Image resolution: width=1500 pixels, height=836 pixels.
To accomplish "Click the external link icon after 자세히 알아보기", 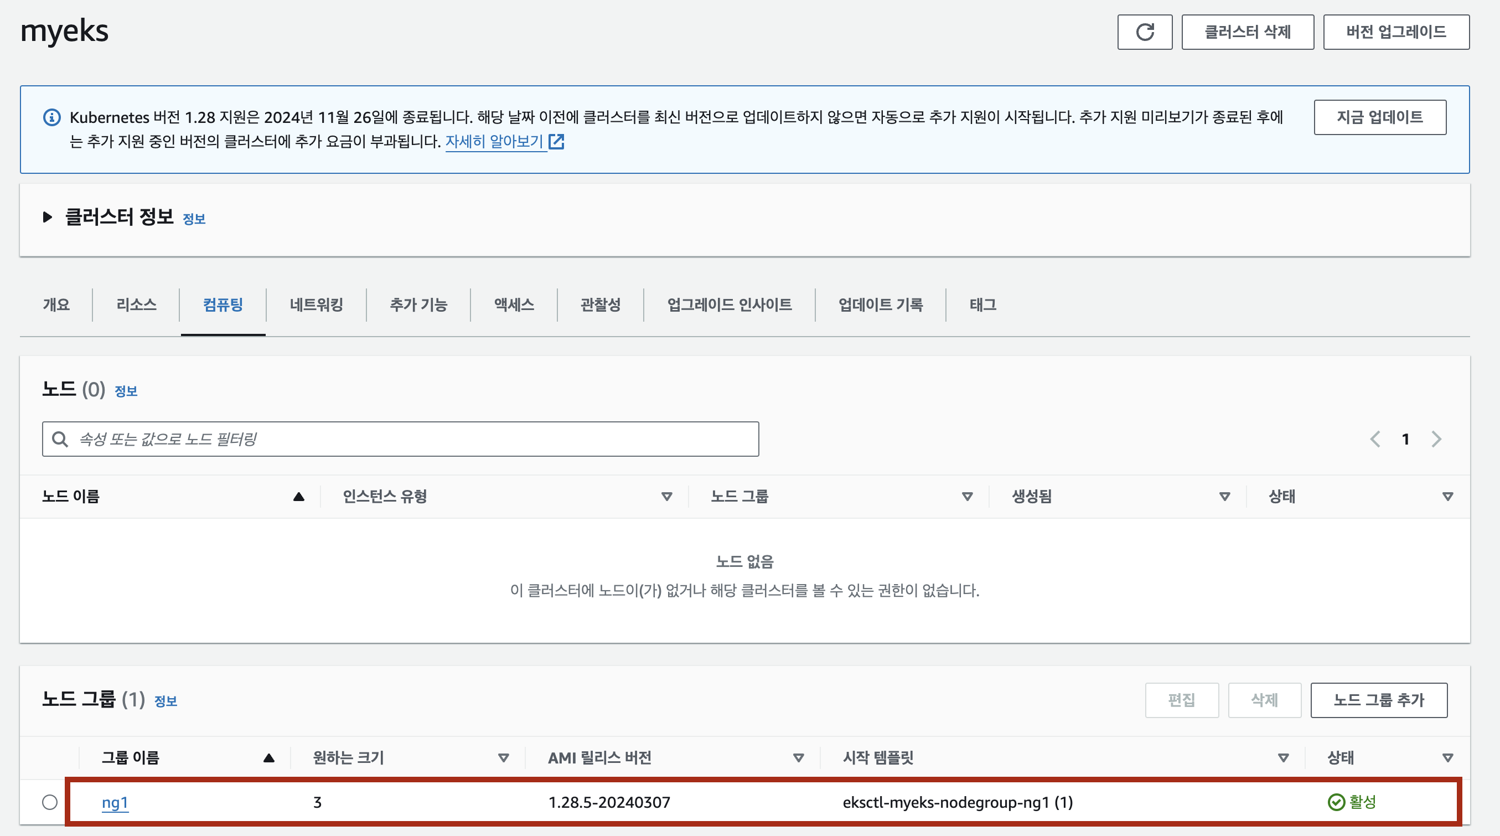I will click(557, 142).
